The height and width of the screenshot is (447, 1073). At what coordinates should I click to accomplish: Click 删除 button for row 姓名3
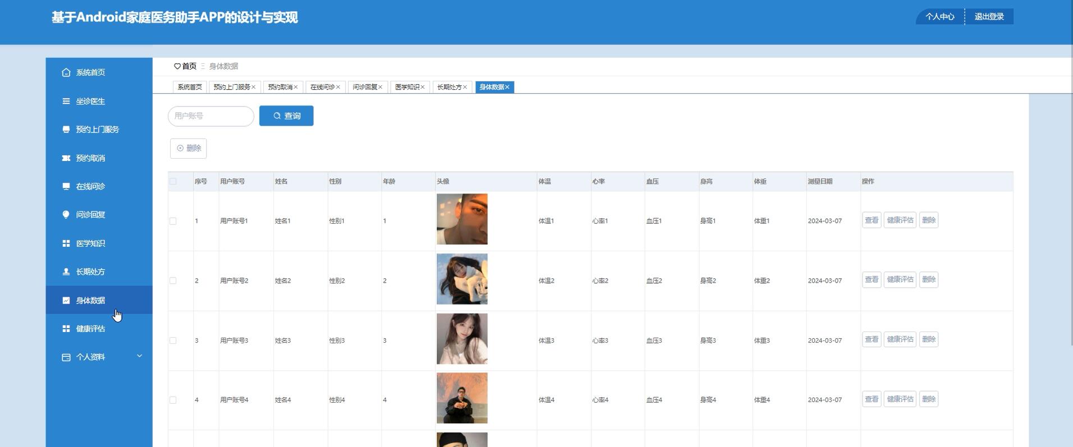(929, 339)
